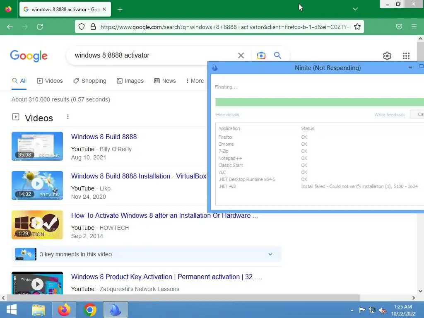Open the Windows Start button

point(11,310)
